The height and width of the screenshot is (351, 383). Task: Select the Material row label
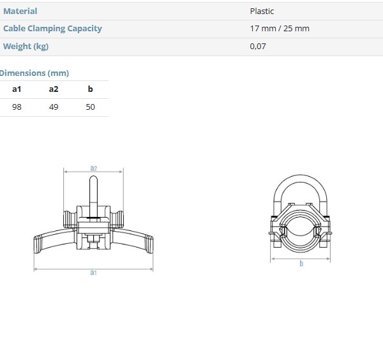point(20,11)
